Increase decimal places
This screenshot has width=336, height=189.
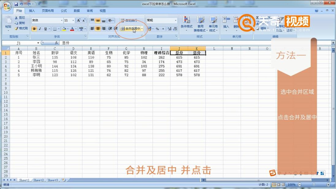tap(170, 29)
